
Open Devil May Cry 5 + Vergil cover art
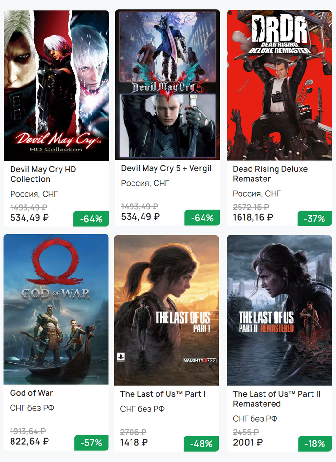pos(168,84)
